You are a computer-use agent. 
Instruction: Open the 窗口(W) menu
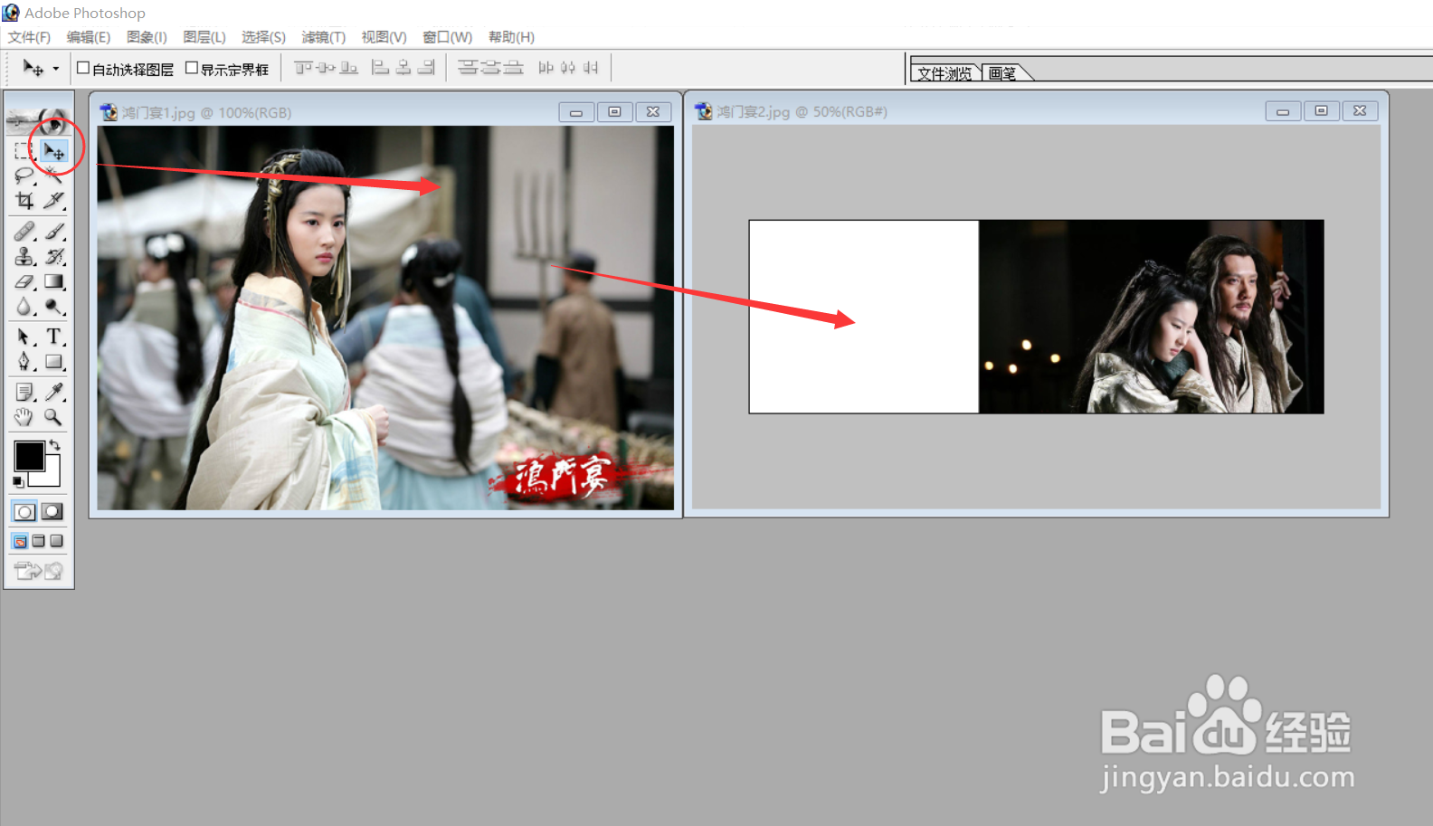click(x=448, y=37)
